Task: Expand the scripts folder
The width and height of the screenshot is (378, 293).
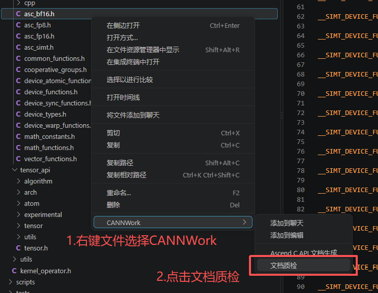Action: tap(10, 282)
